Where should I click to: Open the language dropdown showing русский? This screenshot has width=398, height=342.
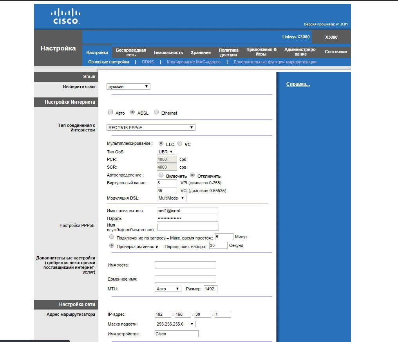(128, 86)
